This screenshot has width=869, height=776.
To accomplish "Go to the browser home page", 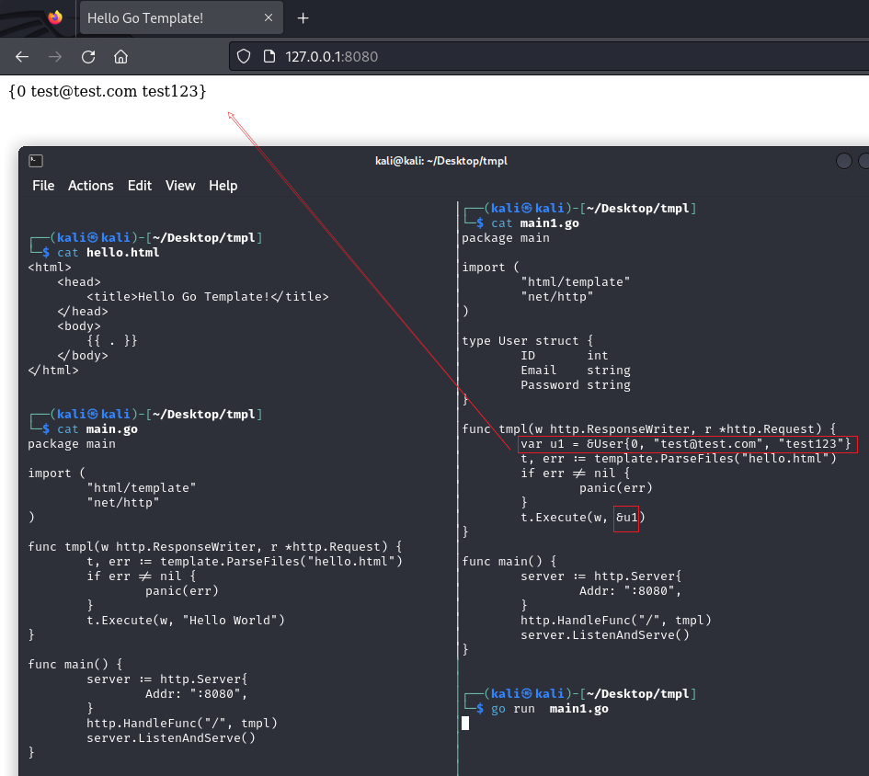I will [x=120, y=56].
